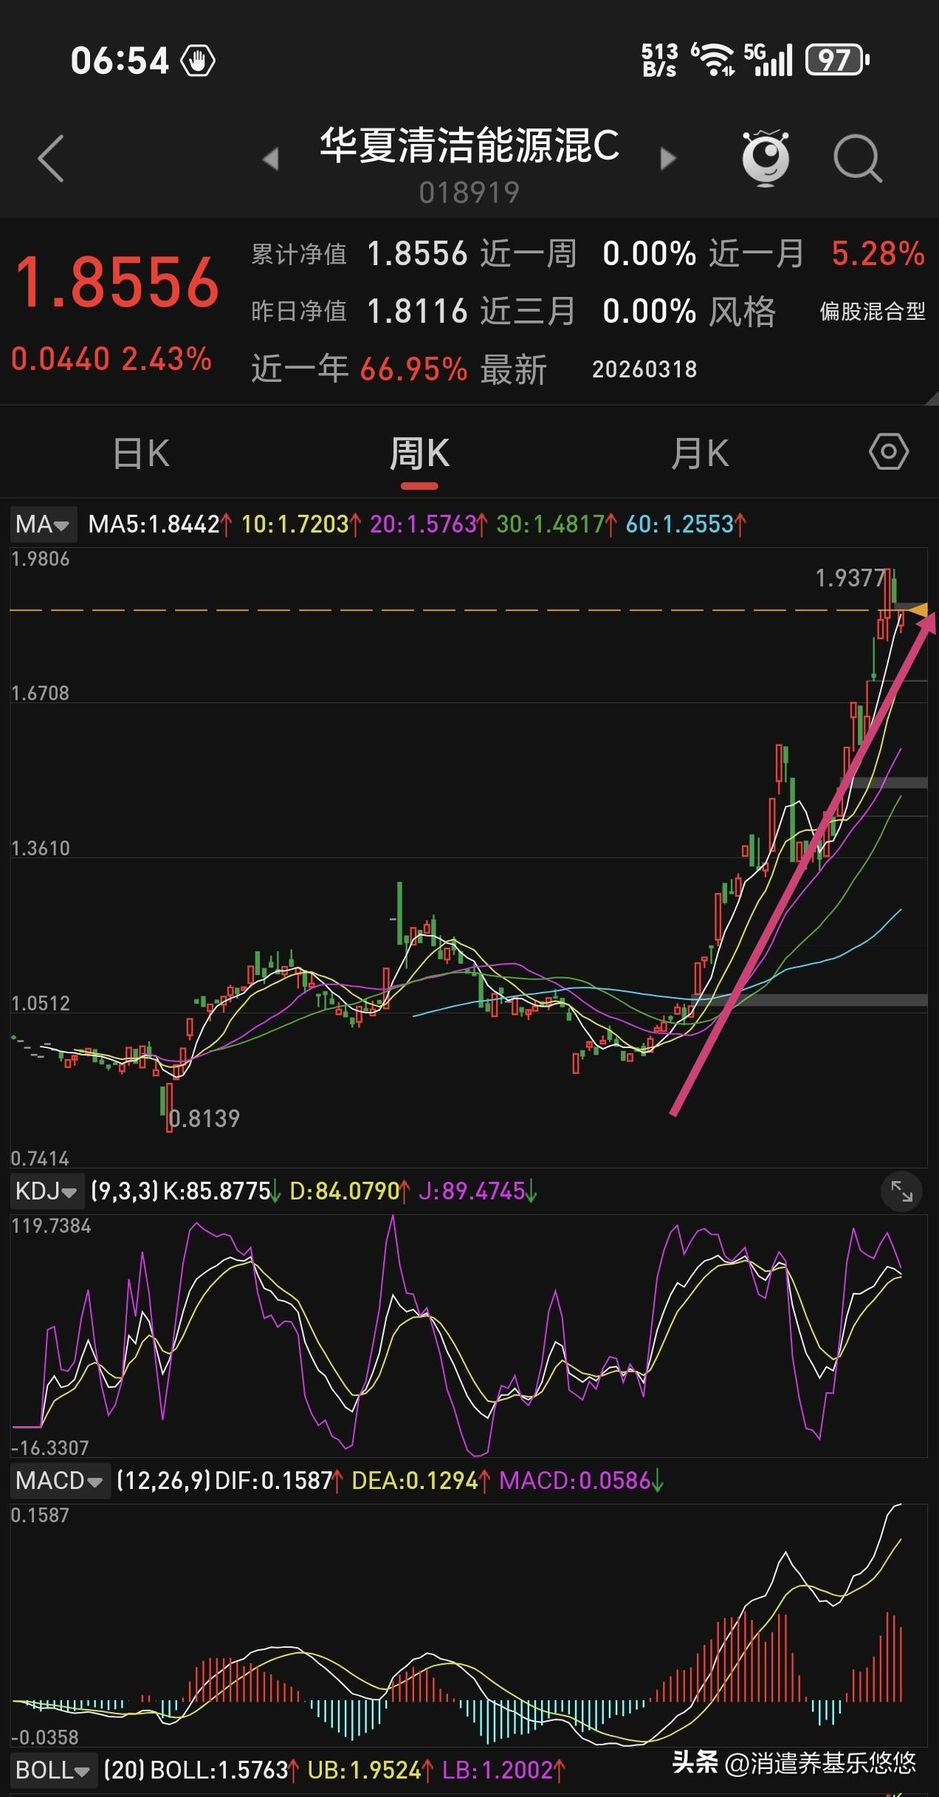Open search with magnifier icon
939x1797 pixels.
coord(857,159)
